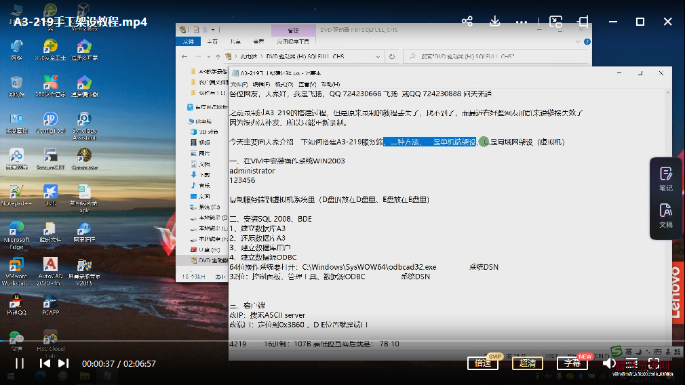Click the H3C Cloud Lab desktop icon
The height and width of the screenshot is (385, 685).
pyautogui.click(x=50, y=344)
